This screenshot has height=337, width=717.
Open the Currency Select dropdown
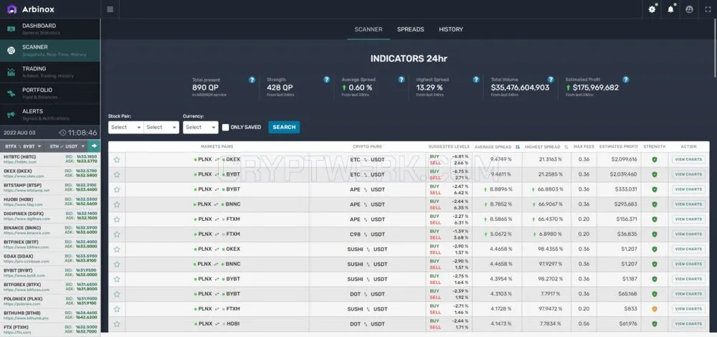tap(200, 127)
